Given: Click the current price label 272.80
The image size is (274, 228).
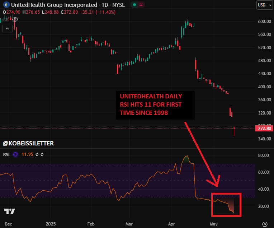Looking at the screenshot, I should (264, 129).
